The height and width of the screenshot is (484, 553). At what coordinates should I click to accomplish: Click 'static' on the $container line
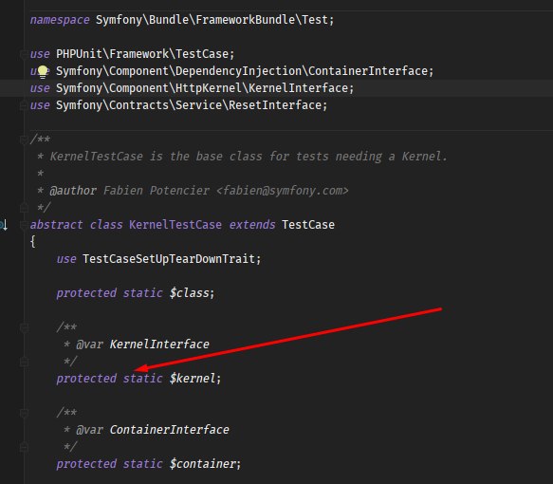pos(143,464)
